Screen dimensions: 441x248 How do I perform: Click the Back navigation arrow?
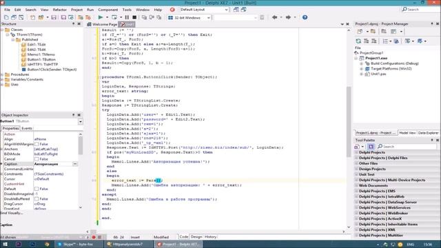[x=274, y=17]
